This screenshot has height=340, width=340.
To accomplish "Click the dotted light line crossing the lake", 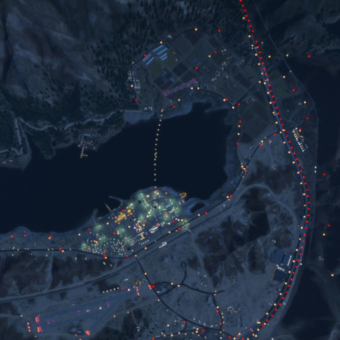I will (157, 151).
